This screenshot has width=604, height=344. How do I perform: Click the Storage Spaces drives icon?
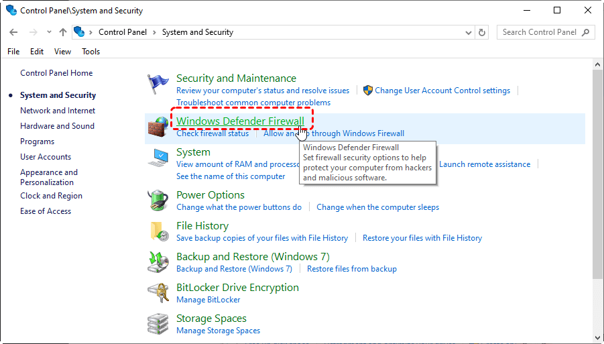[158, 324]
